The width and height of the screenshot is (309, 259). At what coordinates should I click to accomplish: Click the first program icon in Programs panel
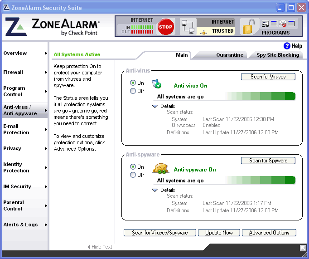265,24
